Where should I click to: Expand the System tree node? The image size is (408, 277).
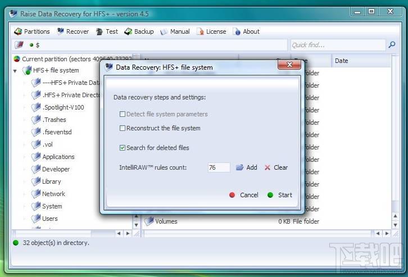(25, 206)
